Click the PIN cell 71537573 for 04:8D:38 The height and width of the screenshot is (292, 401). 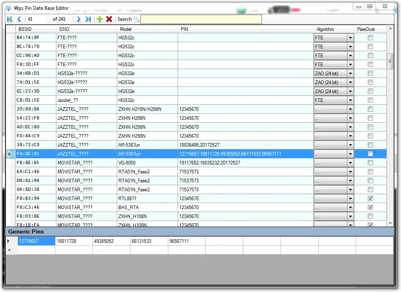coord(246,190)
